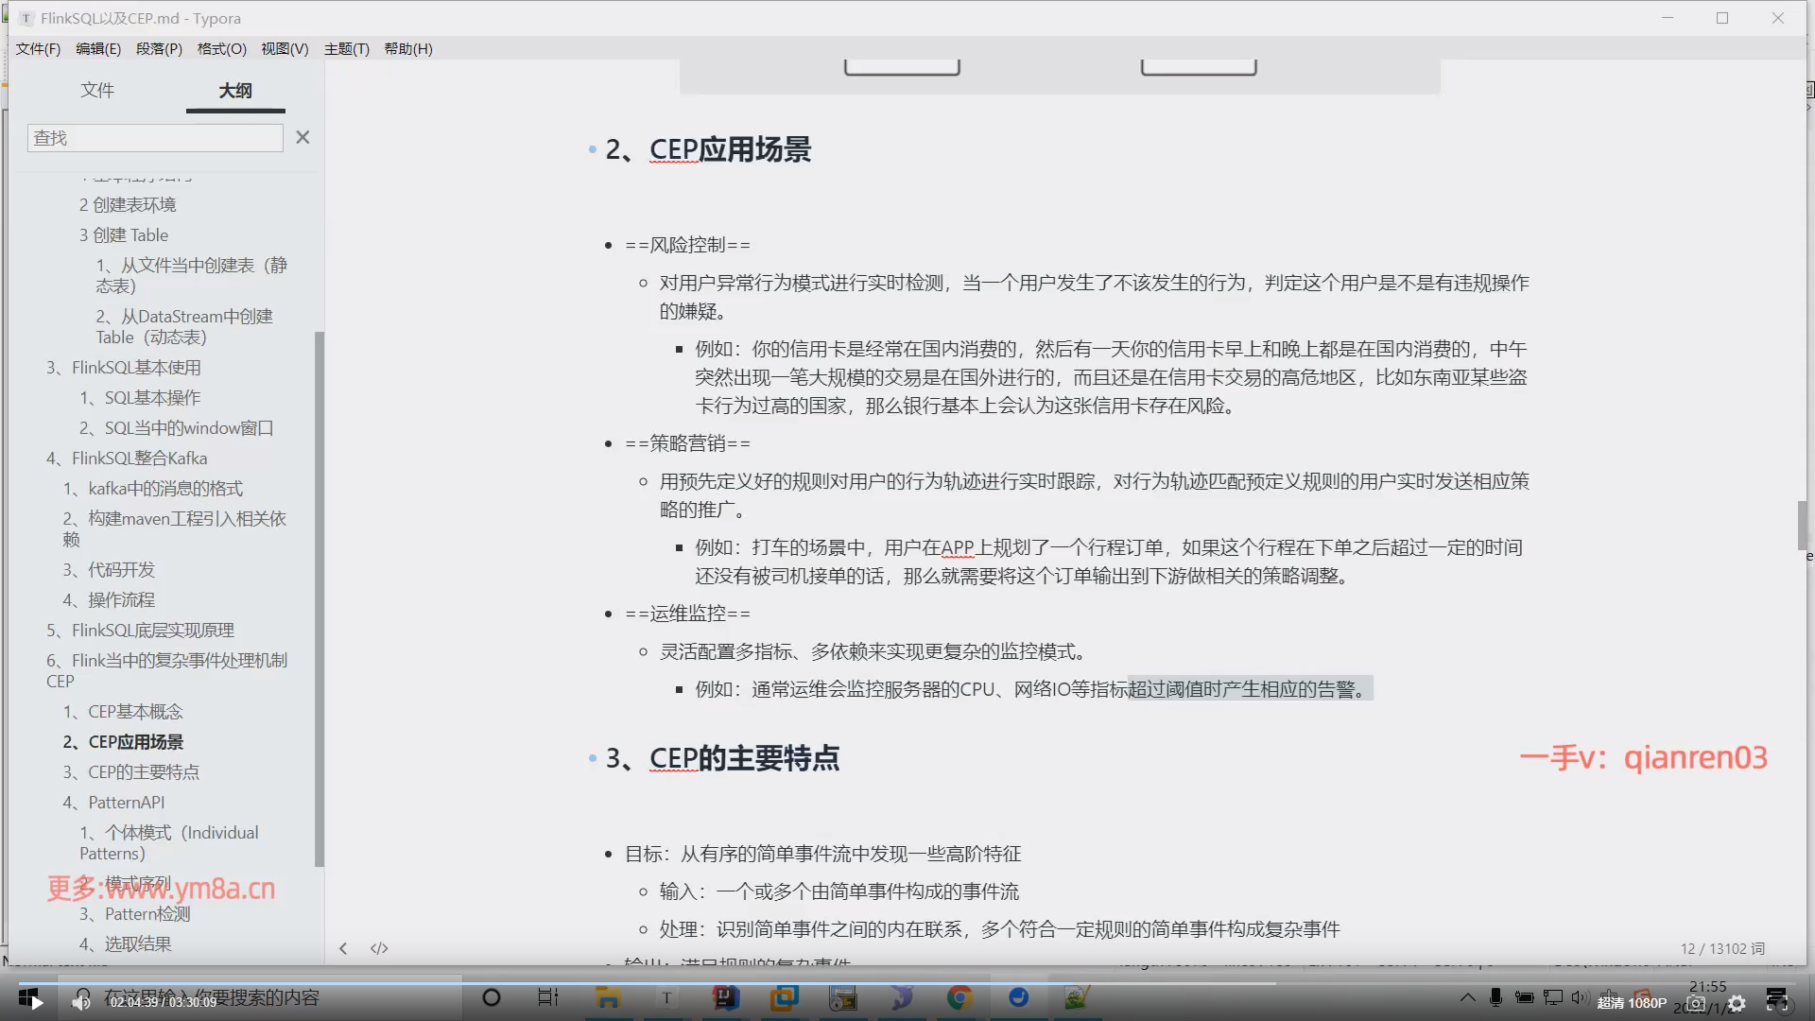
Task: Open File Explorer in the taskbar
Action: pyautogui.click(x=608, y=997)
